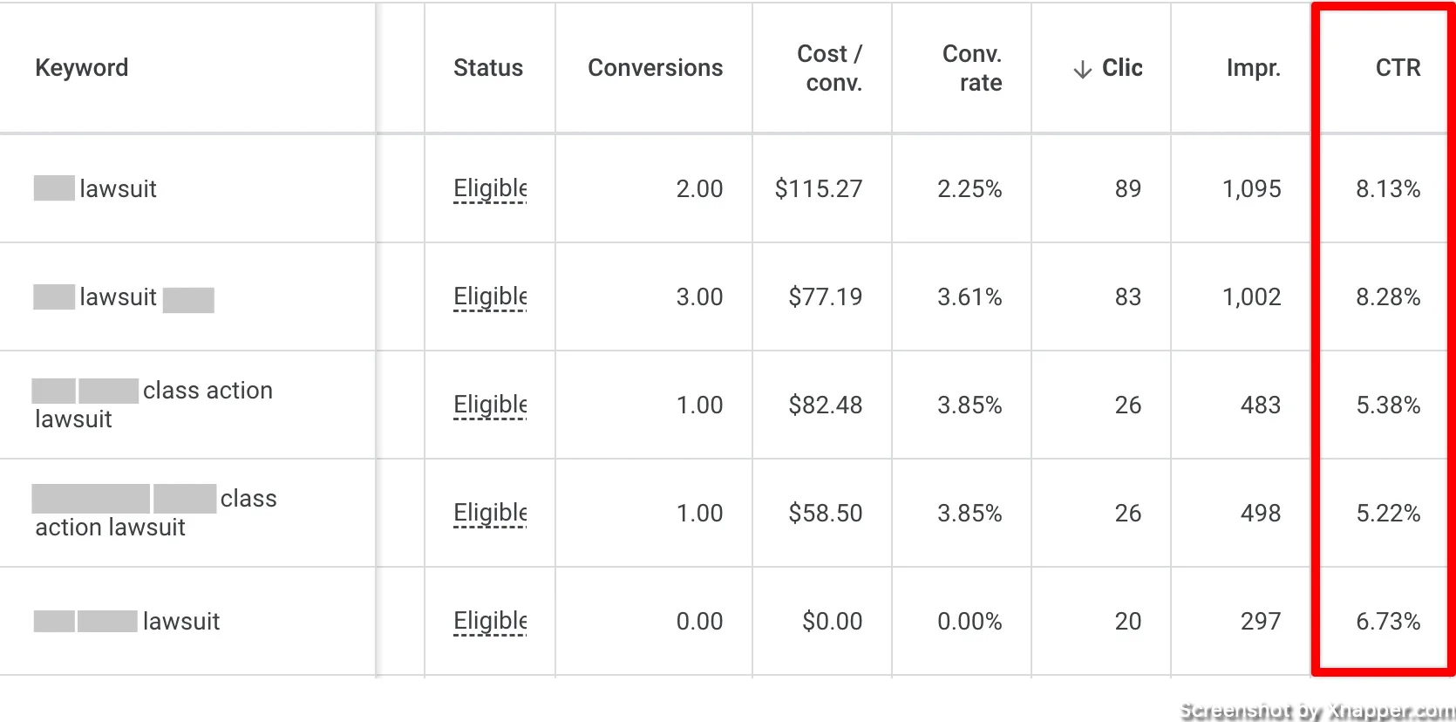This screenshot has height=722, width=1456.
Task: Click the Conv. rate column header
Action: pos(973,68)
